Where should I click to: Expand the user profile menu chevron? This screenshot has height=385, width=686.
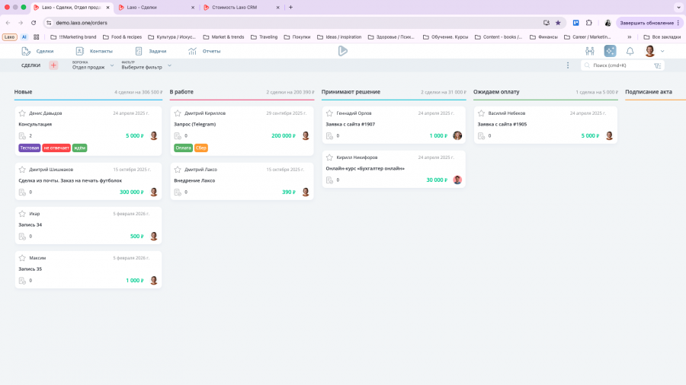click(662, 51)
